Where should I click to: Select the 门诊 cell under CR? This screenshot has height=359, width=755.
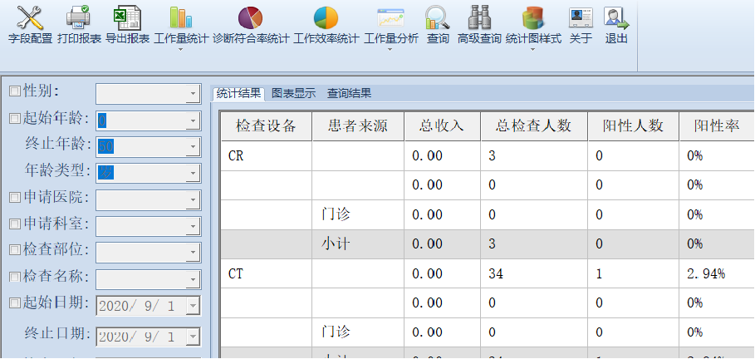pos(358,215)
